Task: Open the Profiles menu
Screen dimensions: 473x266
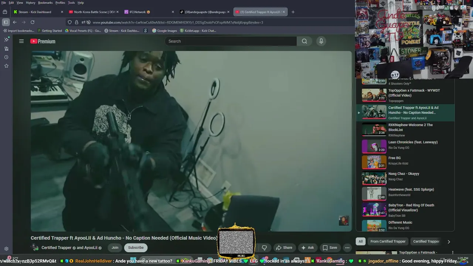Action: click(x=60, y=3)
